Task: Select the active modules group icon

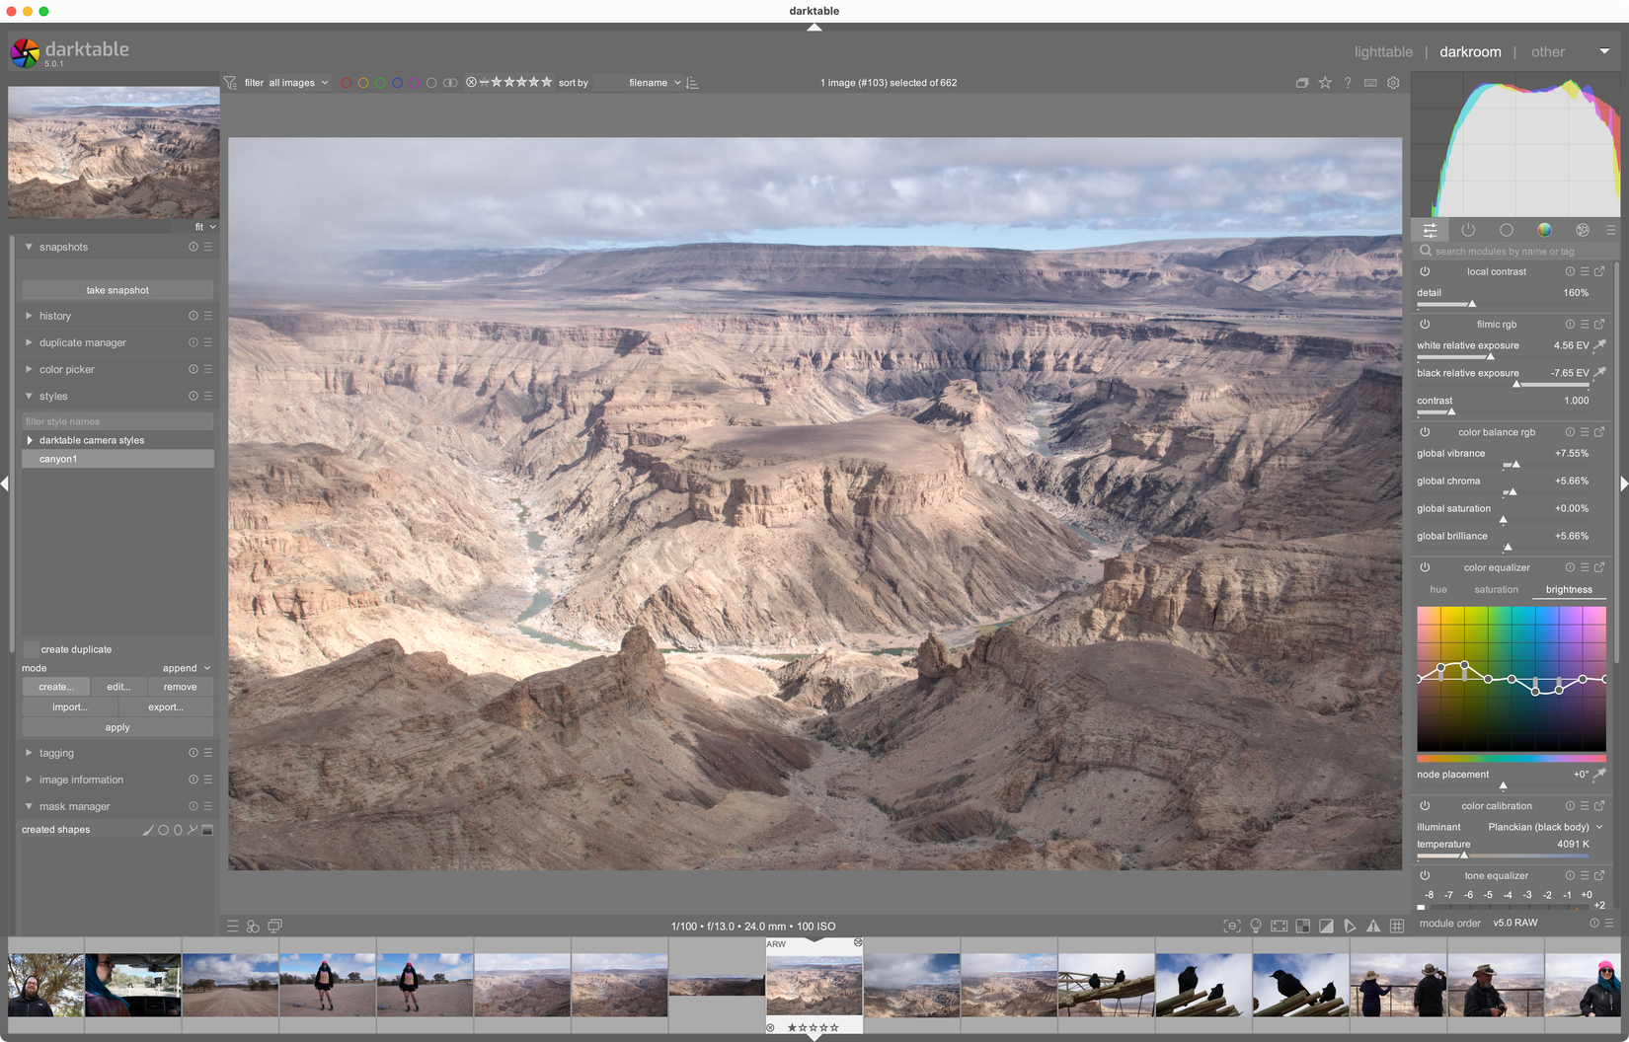Action: tap(1468, 229)
